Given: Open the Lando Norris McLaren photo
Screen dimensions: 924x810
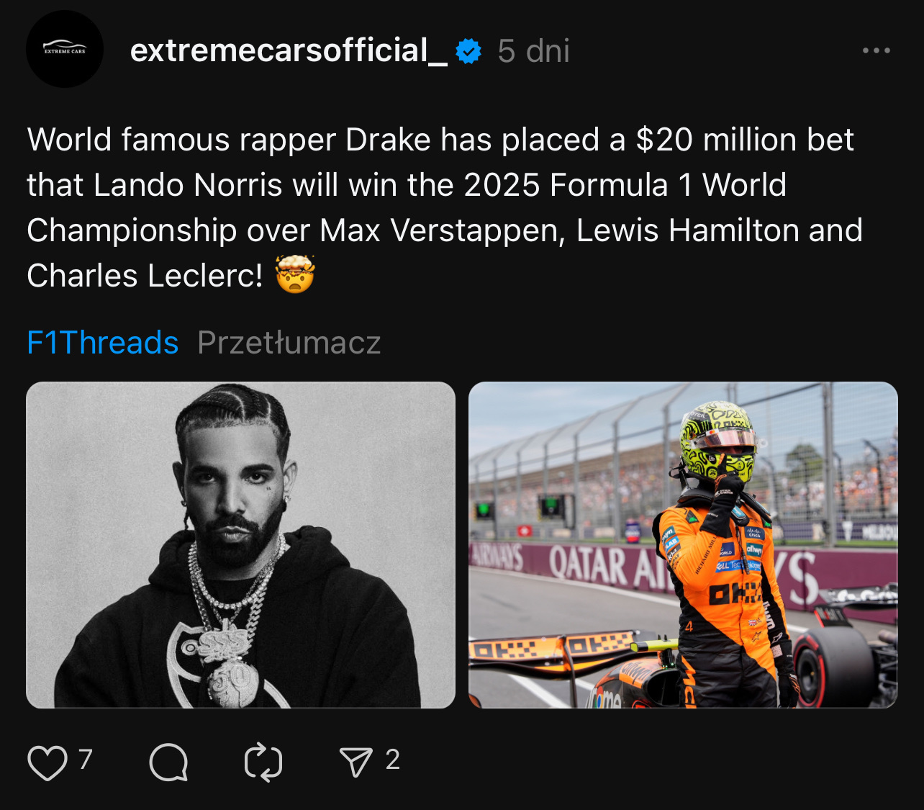Looking at the screenshot, I should pyautogui.click(x=683, y=545).
